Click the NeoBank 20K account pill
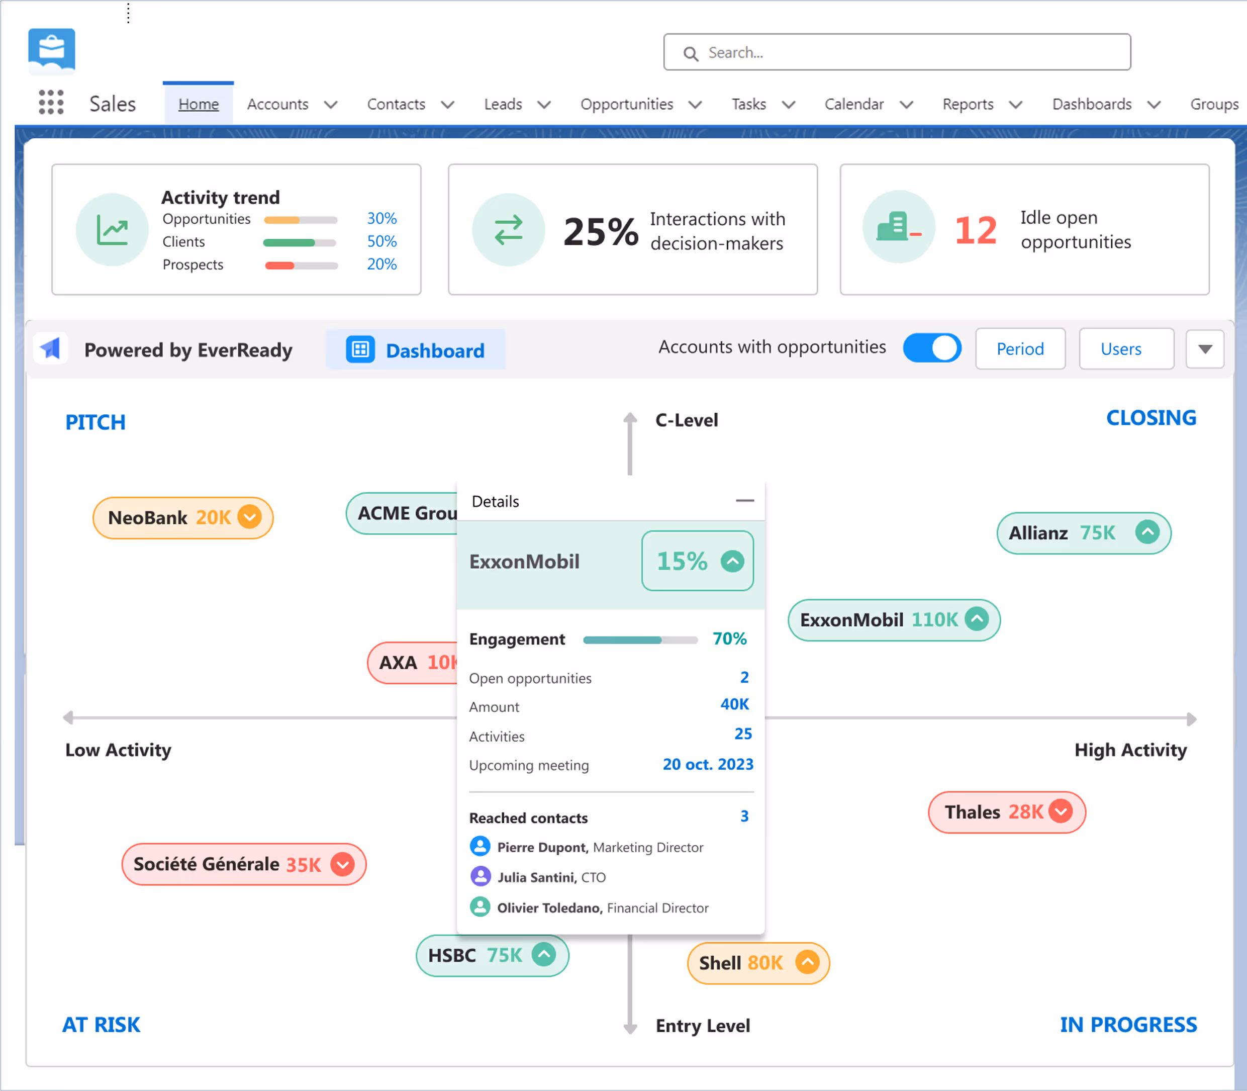The image size is (1247, 1091). (183, 517)
